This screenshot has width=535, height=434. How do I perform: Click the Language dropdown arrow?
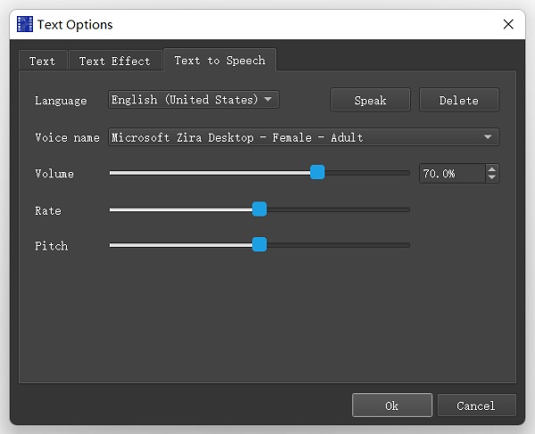pos(267,100)
